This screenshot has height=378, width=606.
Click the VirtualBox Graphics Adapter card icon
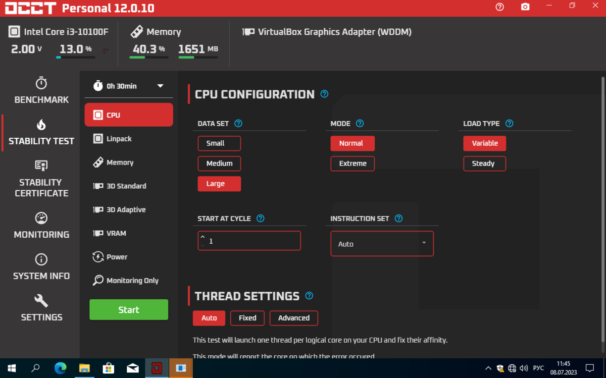coord(248,32)
